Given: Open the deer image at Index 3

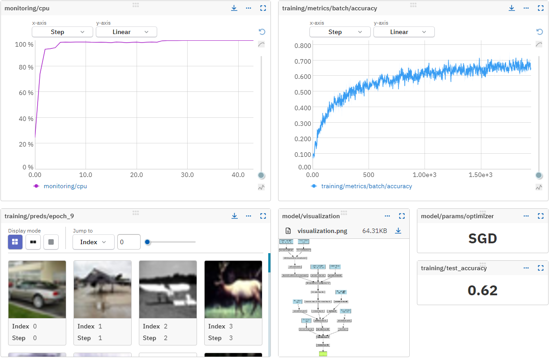Looking at the screenshot, I should pyautogui.click(x=233, y=289).
